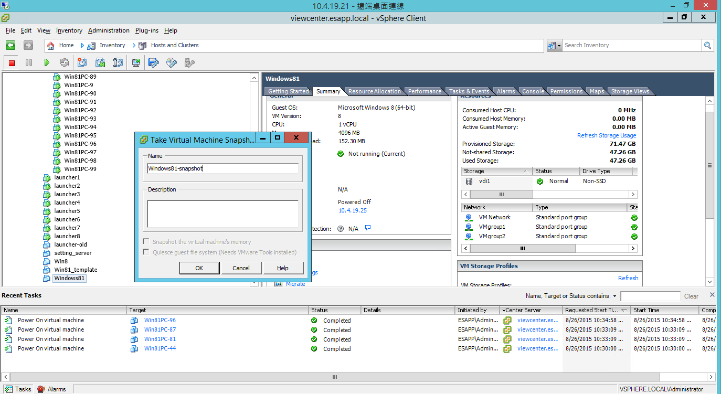Launch the virtual machine console icon

(136, 63)
